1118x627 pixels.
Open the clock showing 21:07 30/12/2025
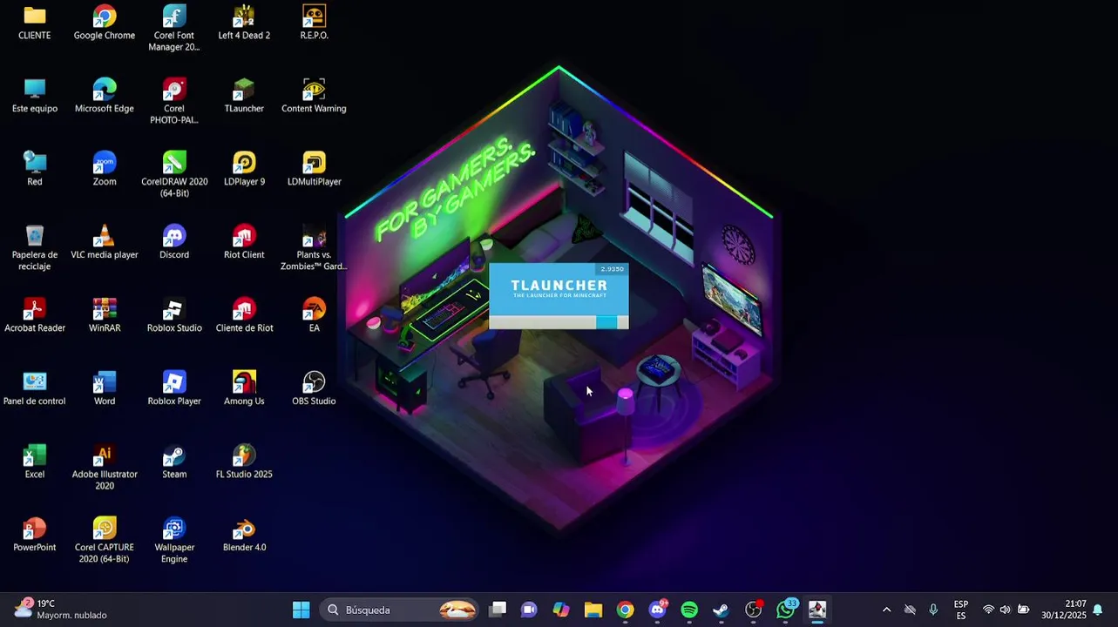[x=1064, y=610]
